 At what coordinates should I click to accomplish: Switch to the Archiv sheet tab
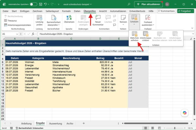70,123
